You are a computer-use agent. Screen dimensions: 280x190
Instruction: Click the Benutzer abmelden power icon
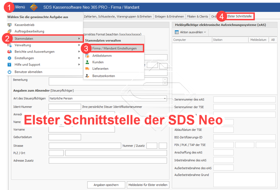click(9, 72)
